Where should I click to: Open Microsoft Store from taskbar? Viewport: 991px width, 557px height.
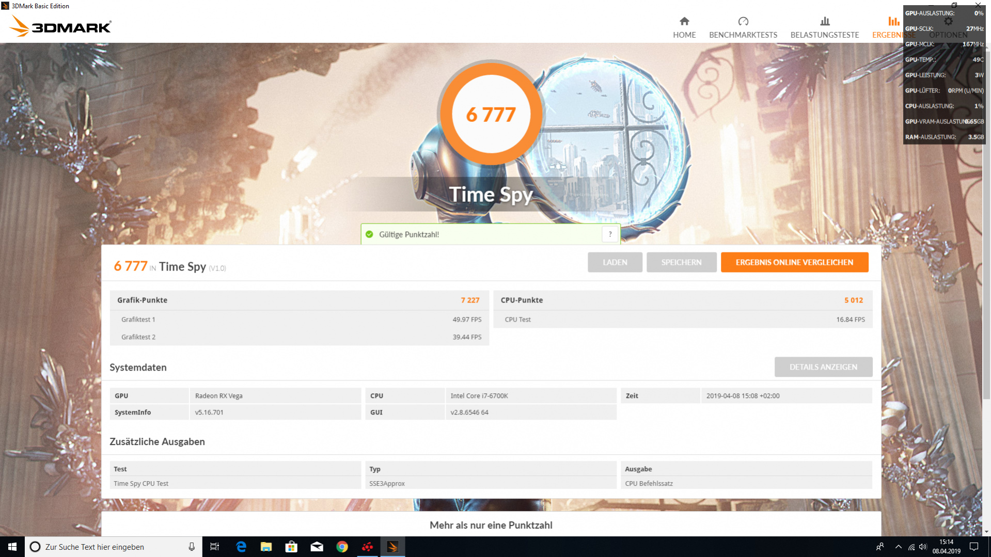click(291, 547)
